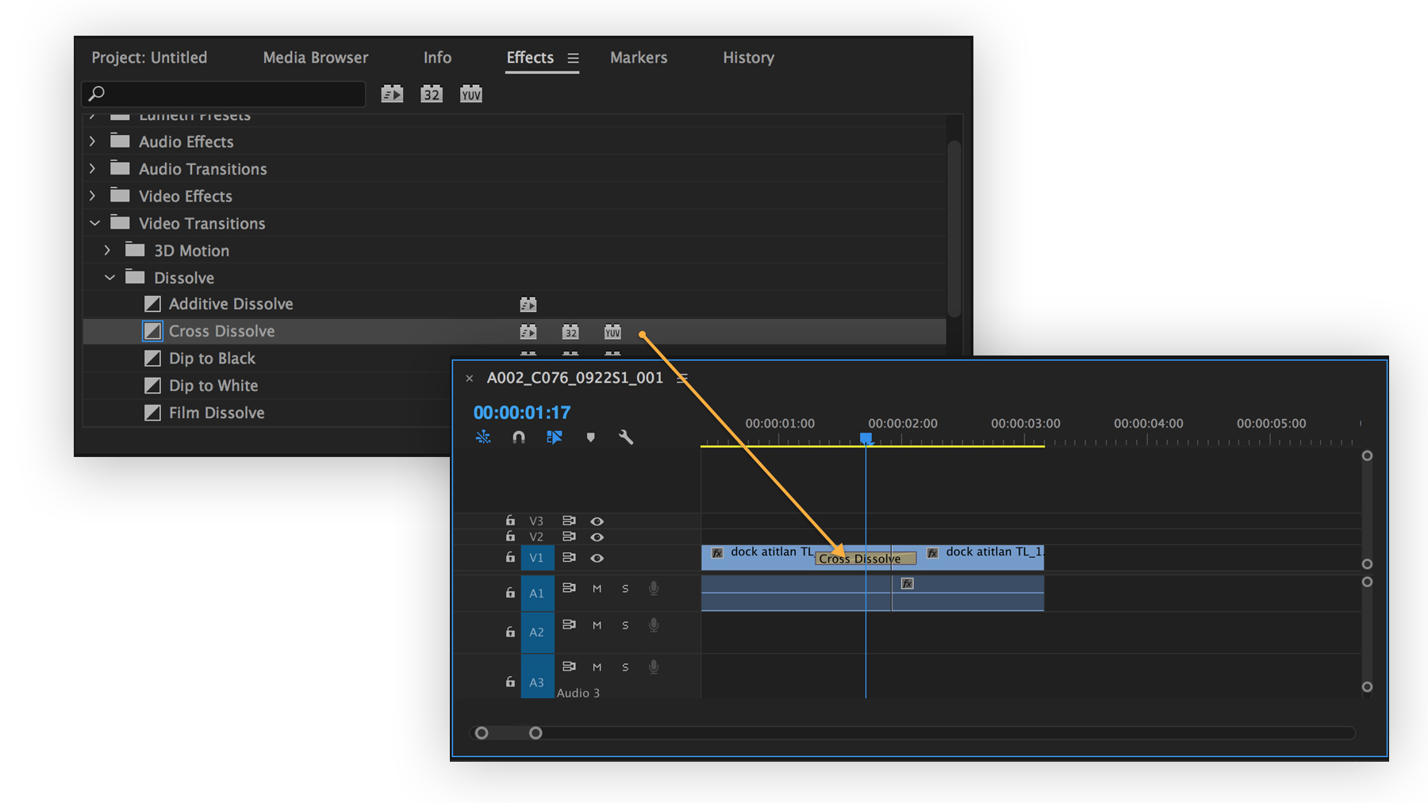Collapse the Dissolve folder
The image size is (1428, 803).
point(109,277)
